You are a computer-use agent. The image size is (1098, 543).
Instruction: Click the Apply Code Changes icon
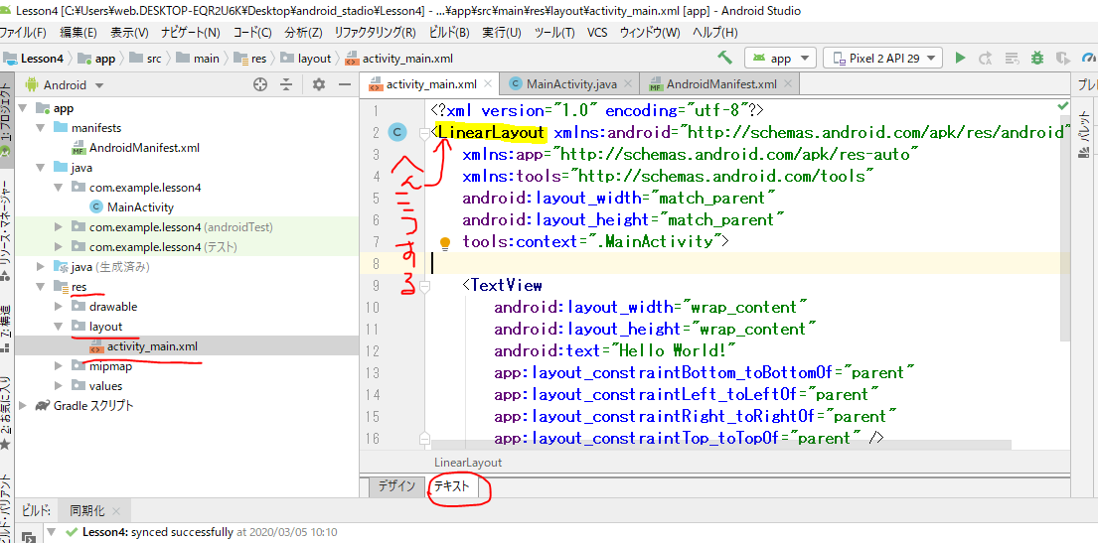coord(1012,59)
